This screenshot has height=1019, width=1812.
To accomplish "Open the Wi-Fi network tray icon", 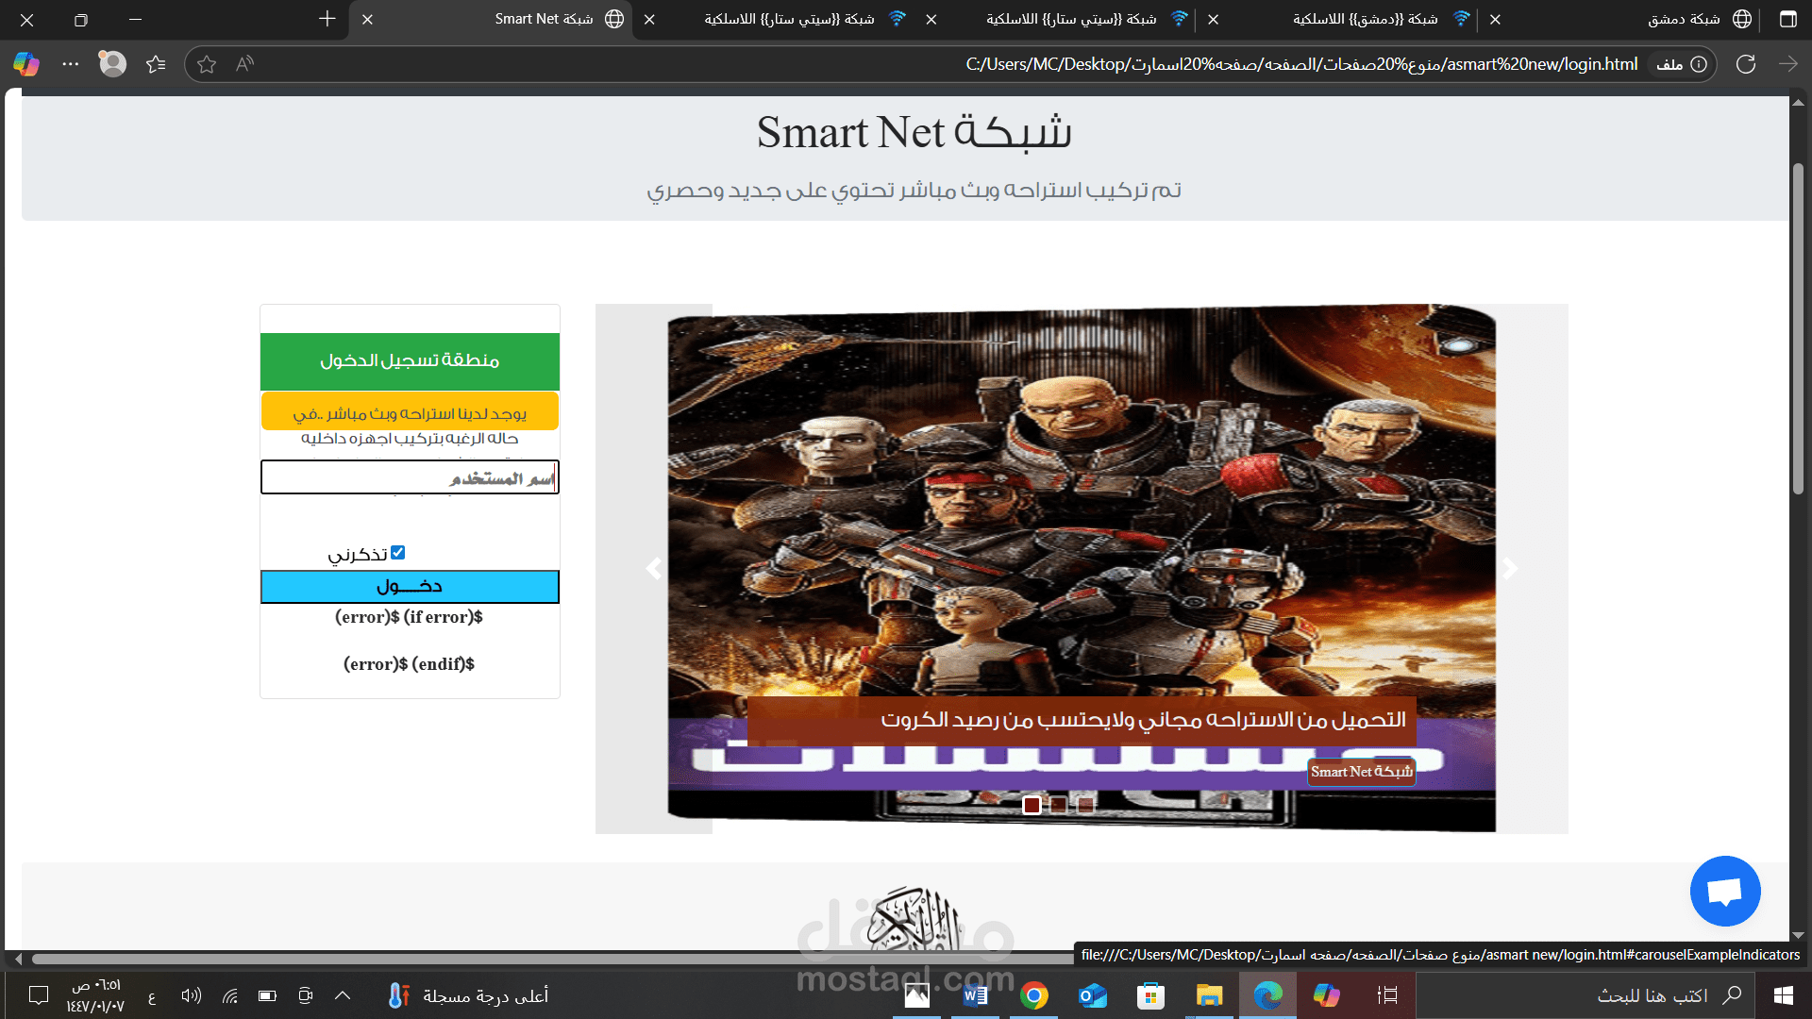I will 229,995.
